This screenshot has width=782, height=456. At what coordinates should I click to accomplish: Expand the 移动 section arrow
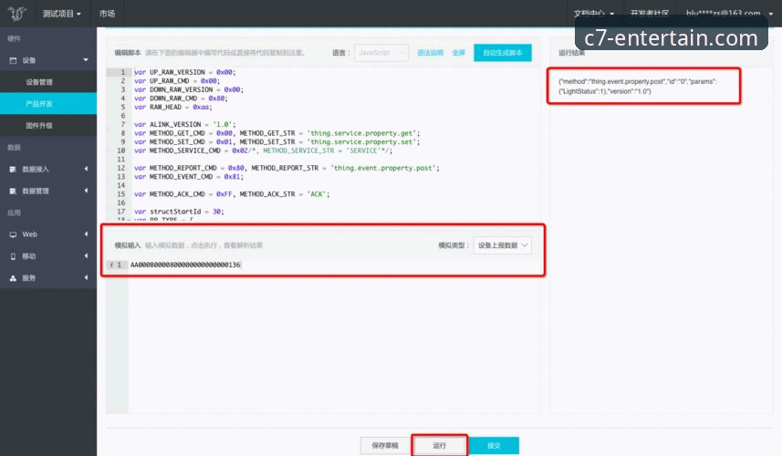click(x=86, y=255)
